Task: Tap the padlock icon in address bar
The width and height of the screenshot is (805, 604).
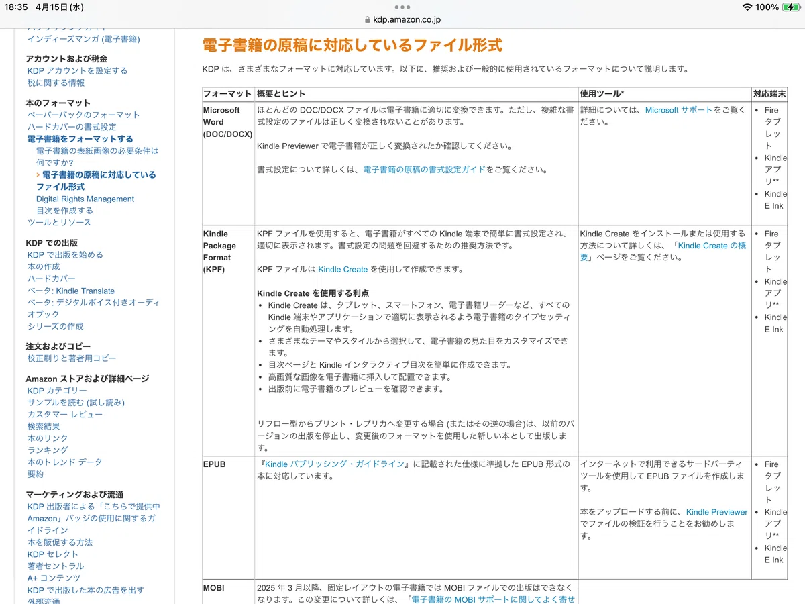Action: click(x=368, y=20)
